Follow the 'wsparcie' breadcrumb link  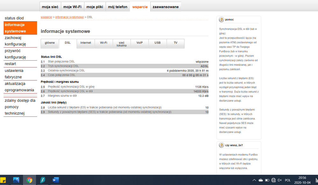coord(46,17)
